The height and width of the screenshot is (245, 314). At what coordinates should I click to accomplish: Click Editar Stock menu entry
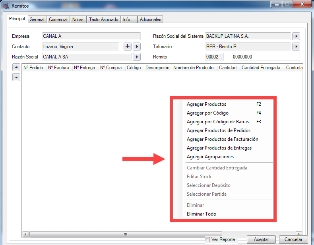click(x=223, y=177)
